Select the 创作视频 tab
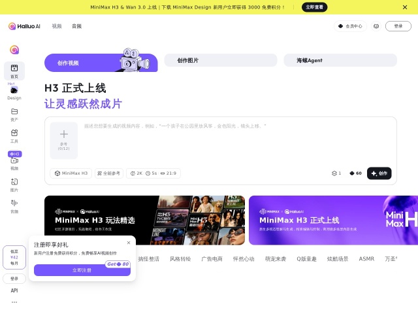The image size is (418, 314). point(101,63)
